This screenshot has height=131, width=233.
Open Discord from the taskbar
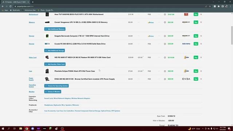click(x=32, y=128)
